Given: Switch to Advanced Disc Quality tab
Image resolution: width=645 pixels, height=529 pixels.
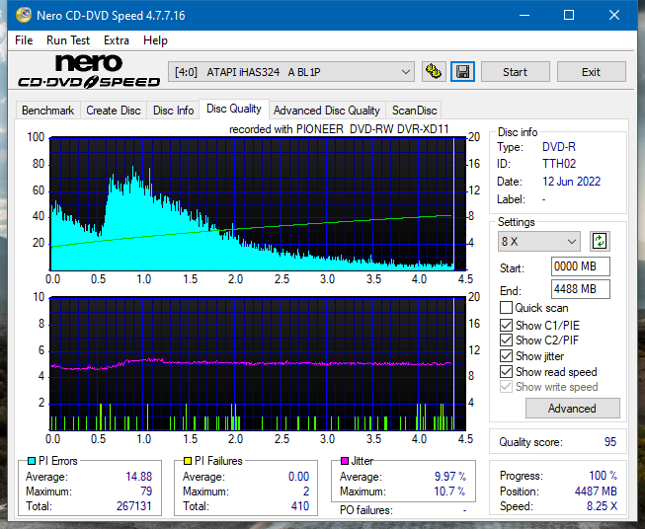Looking at the screenshot, I should [x=327, y=111].
